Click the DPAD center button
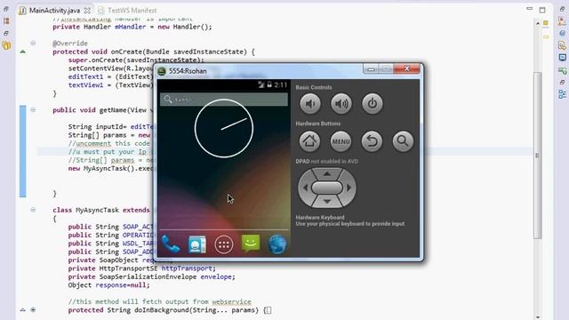 coord(327,188)
